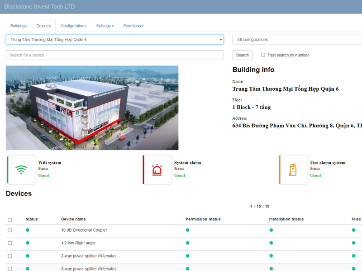The image size is (362, 271).
Task: Click the System alarm siren icon
Action: click(157, 170)
